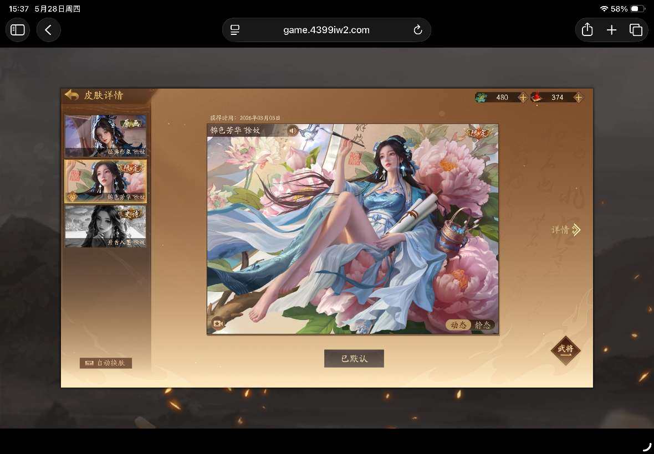Click the 480 currency amount
The height and width of the screenshot is (454, 654).
(x=502, y=97)
